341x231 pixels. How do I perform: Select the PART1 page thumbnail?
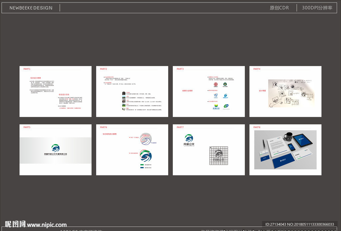pos(56,92)
